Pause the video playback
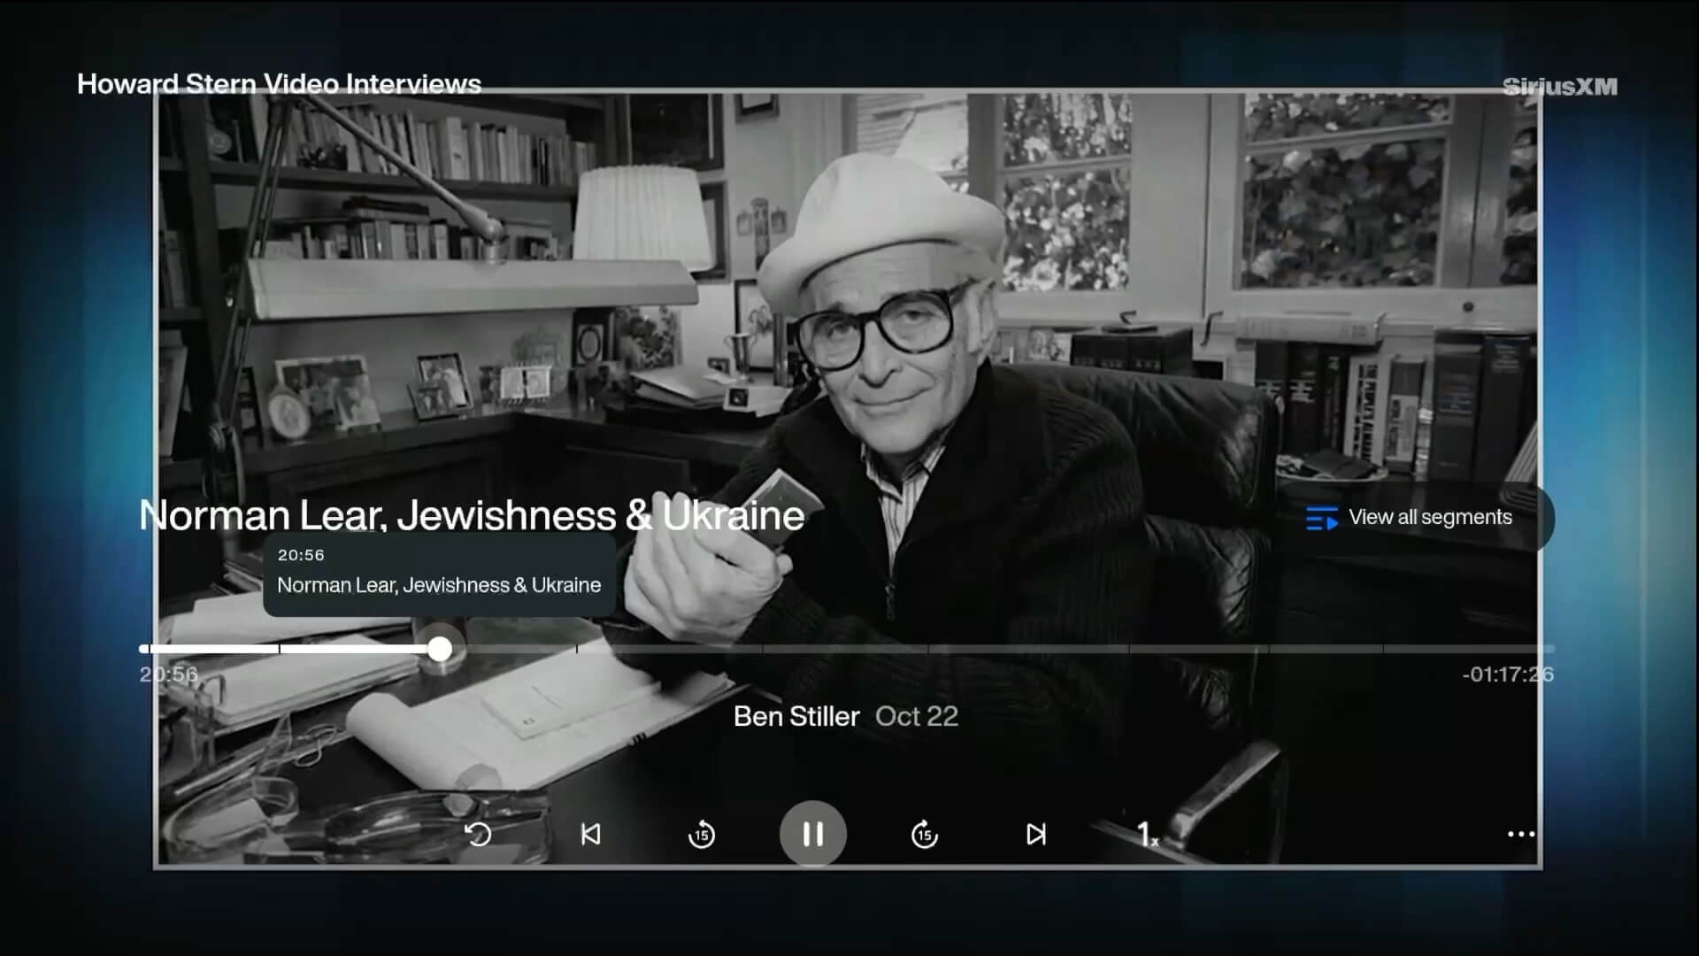 [812, 834]
